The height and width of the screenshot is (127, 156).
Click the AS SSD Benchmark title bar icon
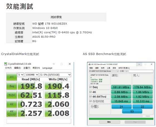click(x=89, y=64)
